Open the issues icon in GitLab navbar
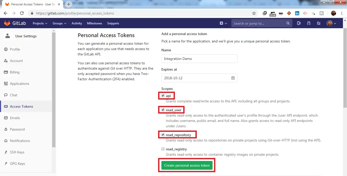Image resolution: width=347 pixels, height=176 pixels. [x=299, y=23]
